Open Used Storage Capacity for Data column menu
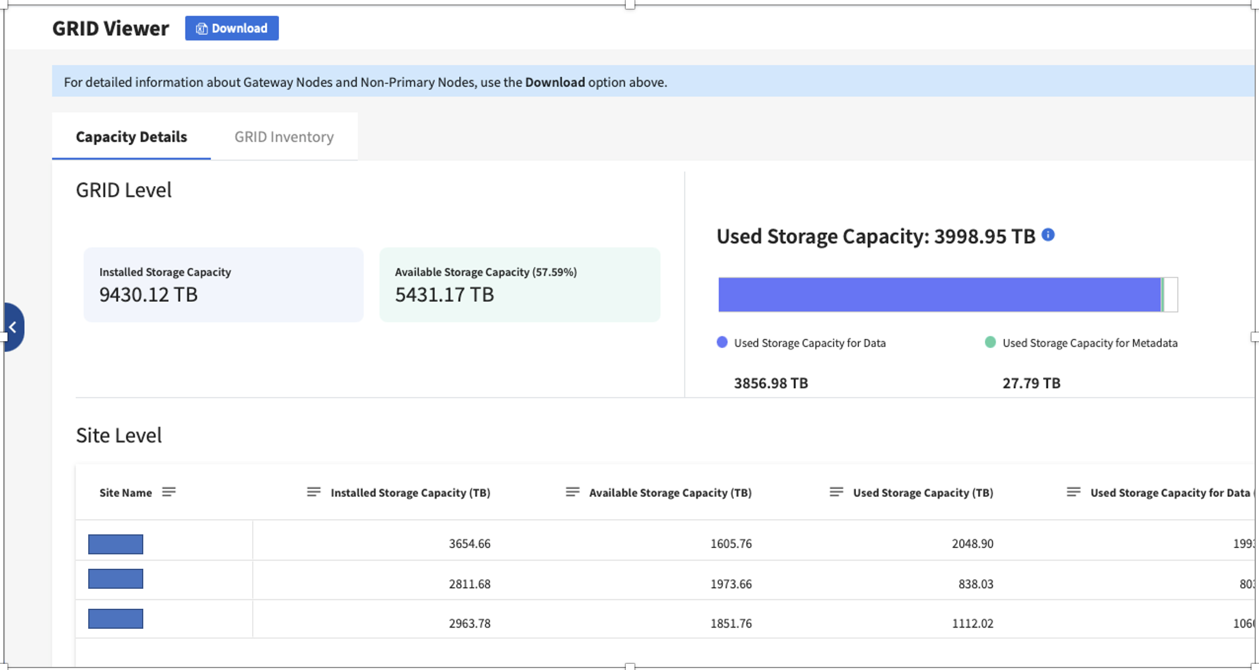Viewport: 1259px width, 670px height. (x=1073, y=492)
